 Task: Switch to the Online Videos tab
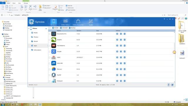click(65, 22)
